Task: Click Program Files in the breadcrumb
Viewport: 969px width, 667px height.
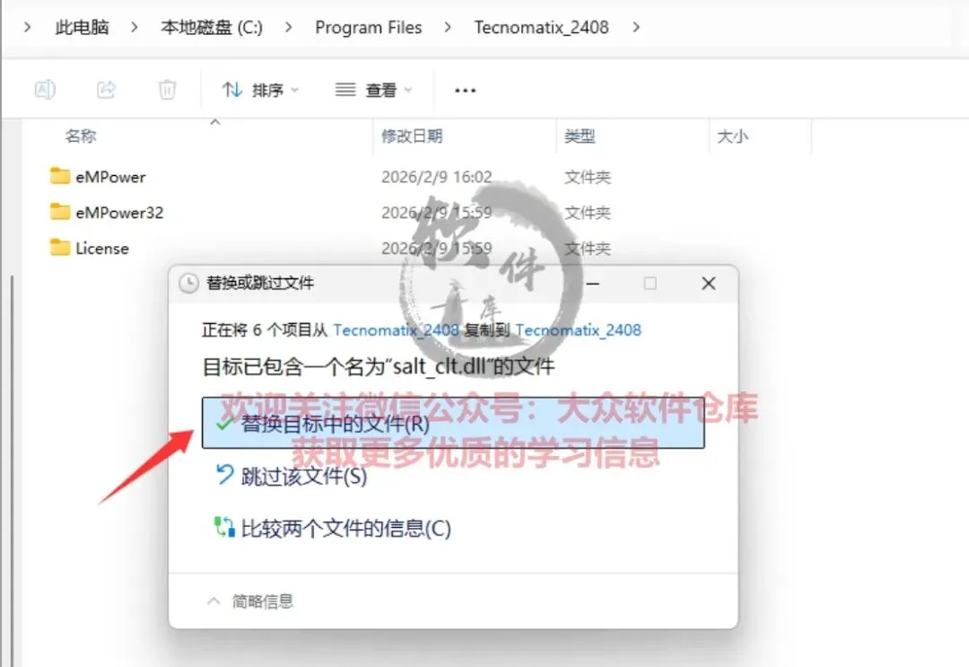Action: click(369, 27)
